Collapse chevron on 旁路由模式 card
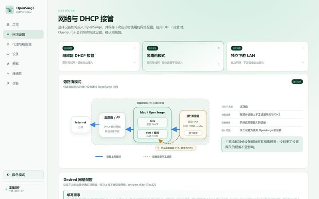Viewport: 319px width, 199px height. point(219,64)
